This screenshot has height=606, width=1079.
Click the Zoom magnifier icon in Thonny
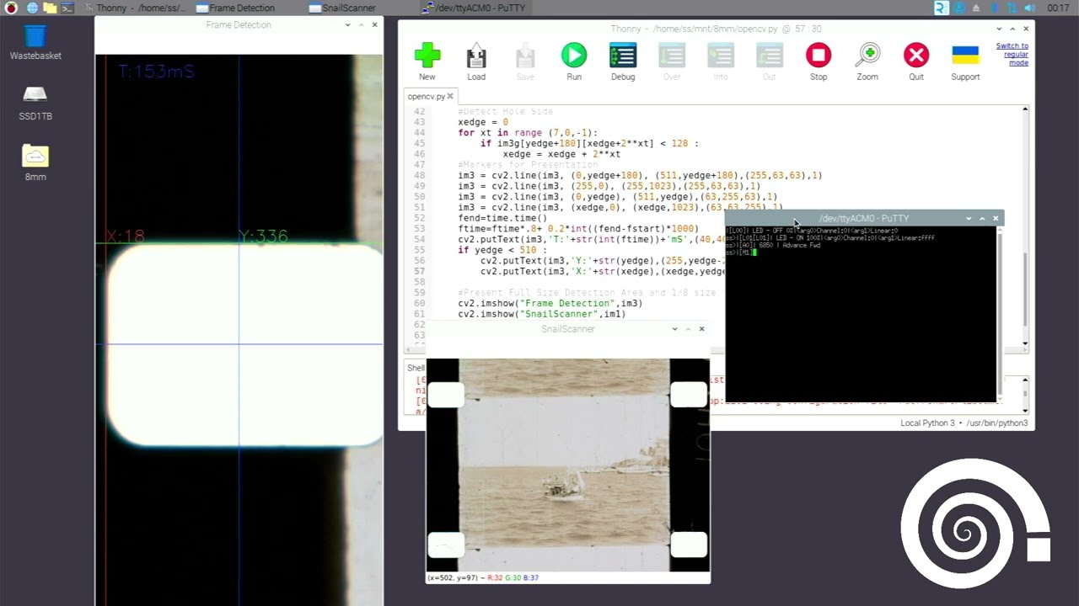[x=867, y=56]
